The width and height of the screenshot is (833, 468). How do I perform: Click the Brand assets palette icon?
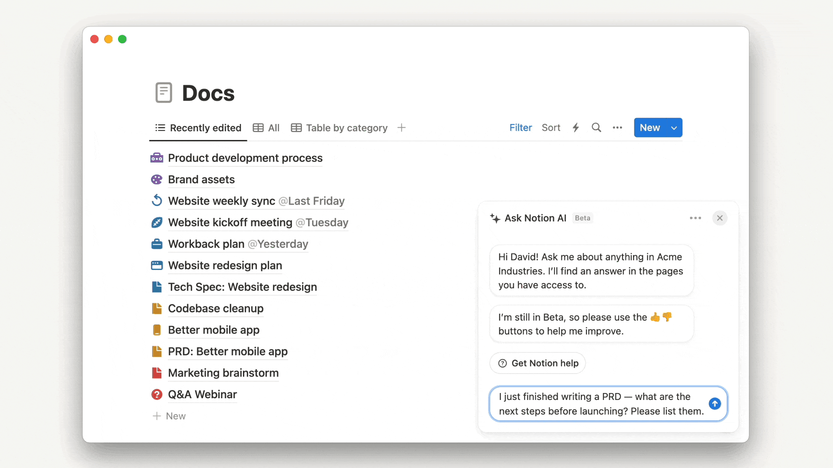click(157, 179)
